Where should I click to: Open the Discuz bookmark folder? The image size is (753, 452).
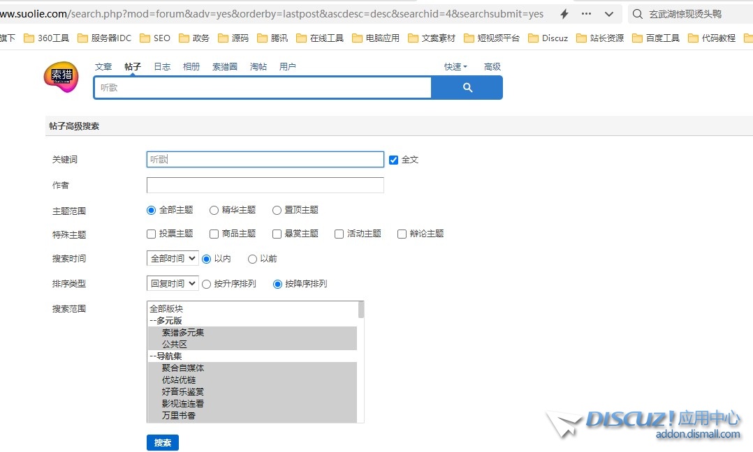tap(548, 38)
